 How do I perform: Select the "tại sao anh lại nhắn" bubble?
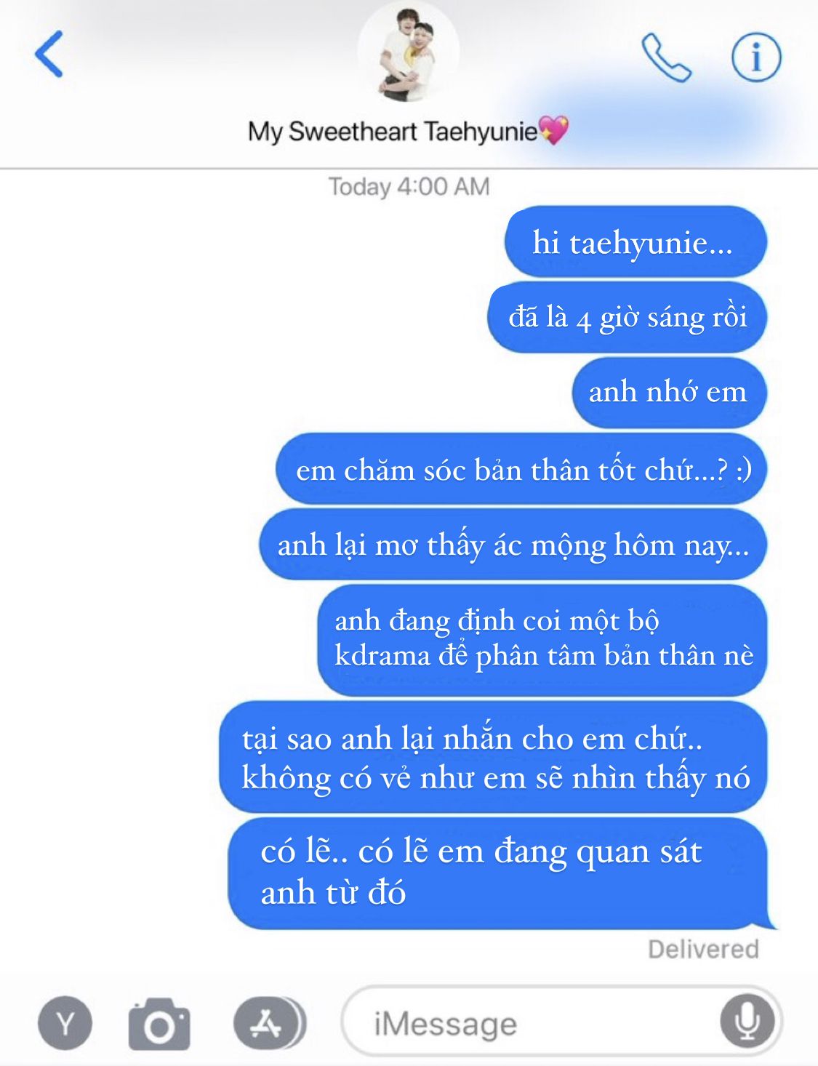493,758
